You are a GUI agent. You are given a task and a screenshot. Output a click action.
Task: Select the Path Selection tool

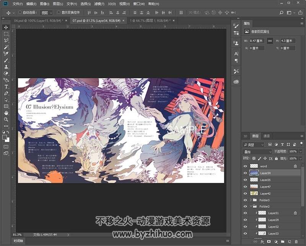pos(6,100)
